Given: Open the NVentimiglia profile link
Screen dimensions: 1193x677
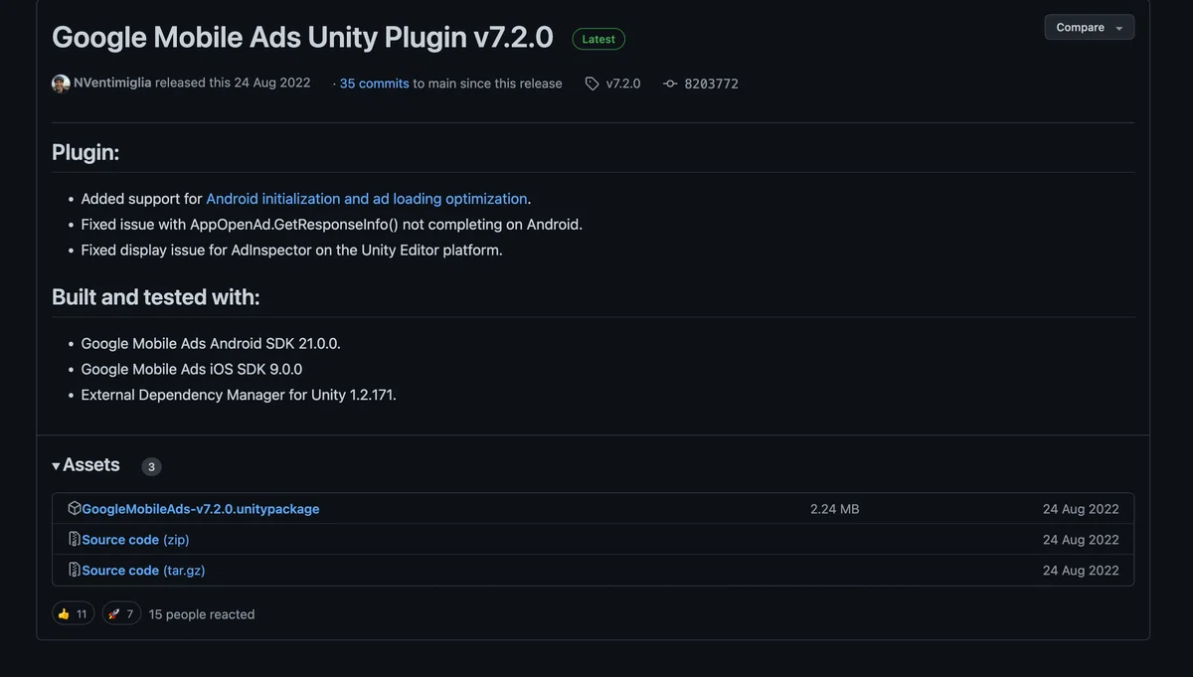Looking at the screenshot, I should (x=112, y=84).
